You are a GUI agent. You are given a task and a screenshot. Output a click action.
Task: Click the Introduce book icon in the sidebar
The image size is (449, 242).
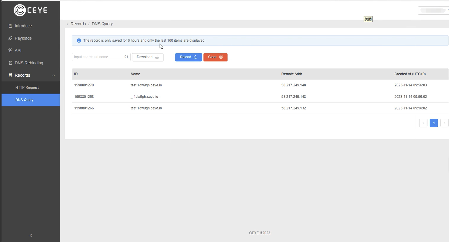click(10, 26)
